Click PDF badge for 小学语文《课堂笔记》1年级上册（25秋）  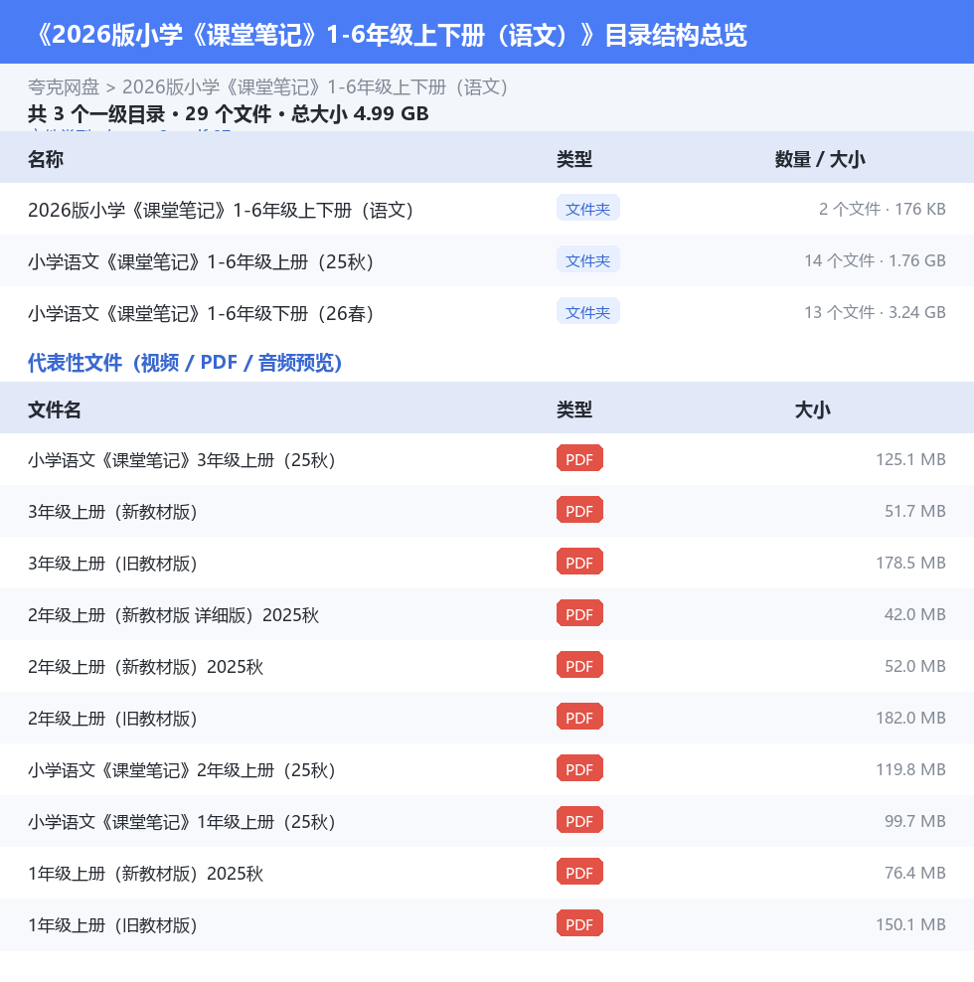[x=579, y=821]
